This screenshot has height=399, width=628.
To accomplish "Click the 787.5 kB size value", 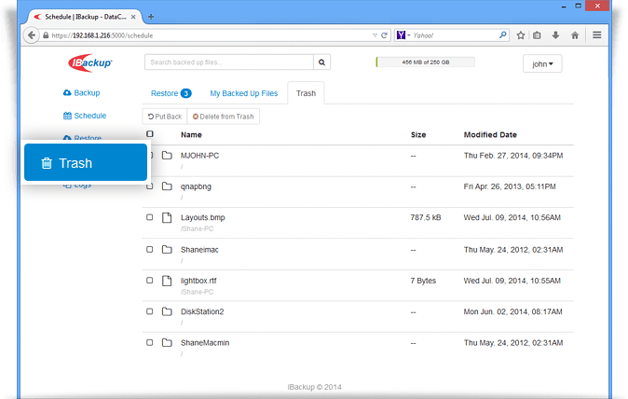I will pyautogui.click(x=425, y=217).
